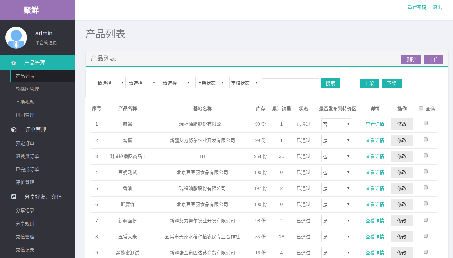Click the share icon beside 分享好友、充值
The image size is (453, 258).
click(x=14, y=197)
